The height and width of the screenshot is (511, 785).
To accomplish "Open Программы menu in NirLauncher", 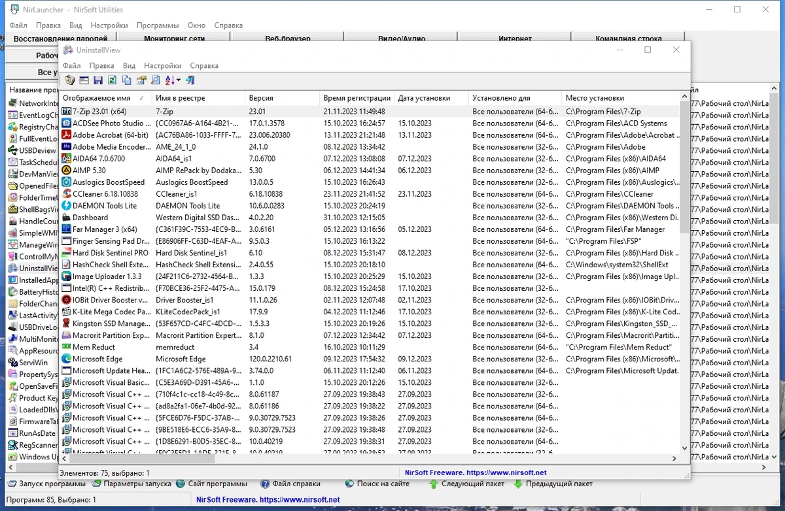I will click(158, 25).
